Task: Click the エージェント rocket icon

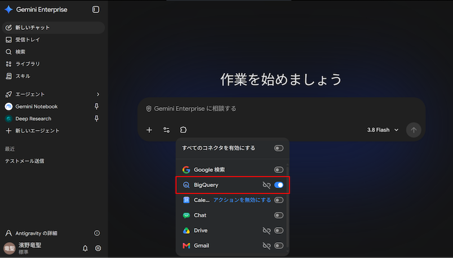Action: pos(8,94)
